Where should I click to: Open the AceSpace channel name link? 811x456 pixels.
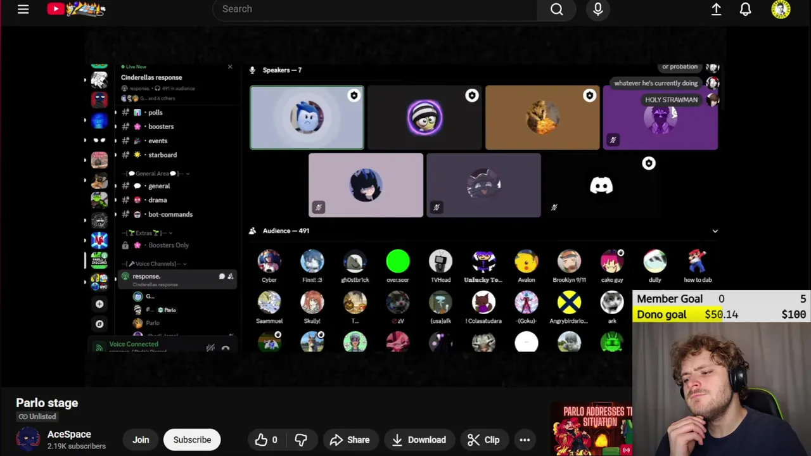(x=69, y=434)
